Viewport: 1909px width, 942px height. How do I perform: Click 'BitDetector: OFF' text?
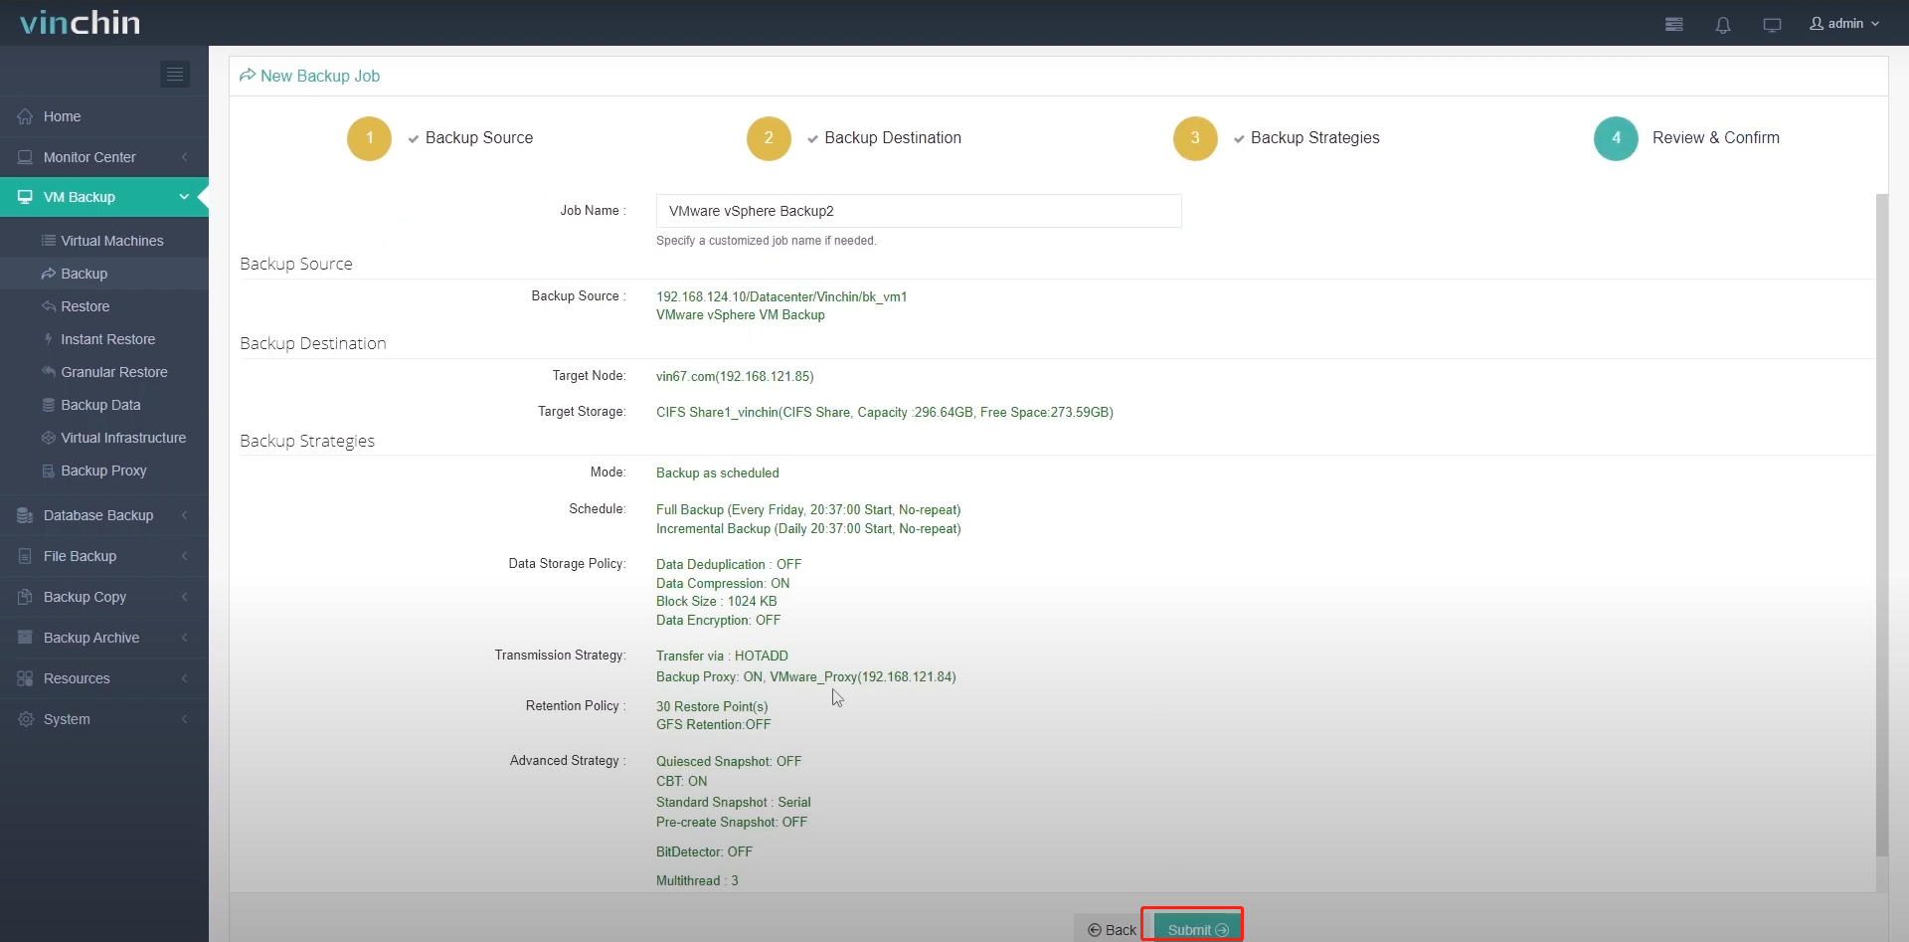704,851
